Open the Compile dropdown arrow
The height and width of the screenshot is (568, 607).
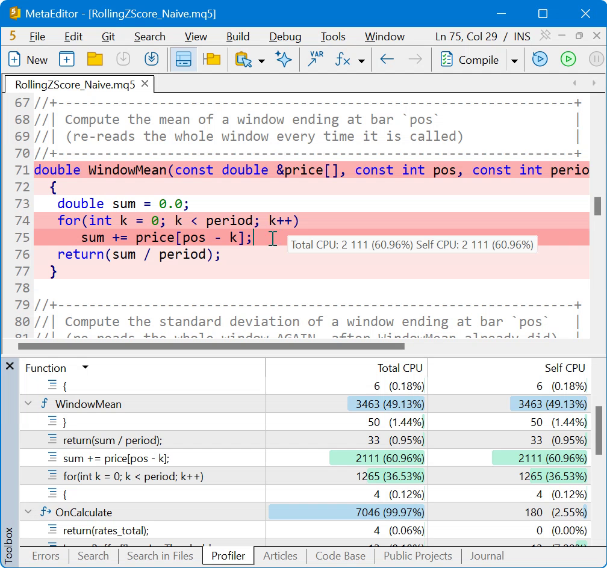pos(514,60)
